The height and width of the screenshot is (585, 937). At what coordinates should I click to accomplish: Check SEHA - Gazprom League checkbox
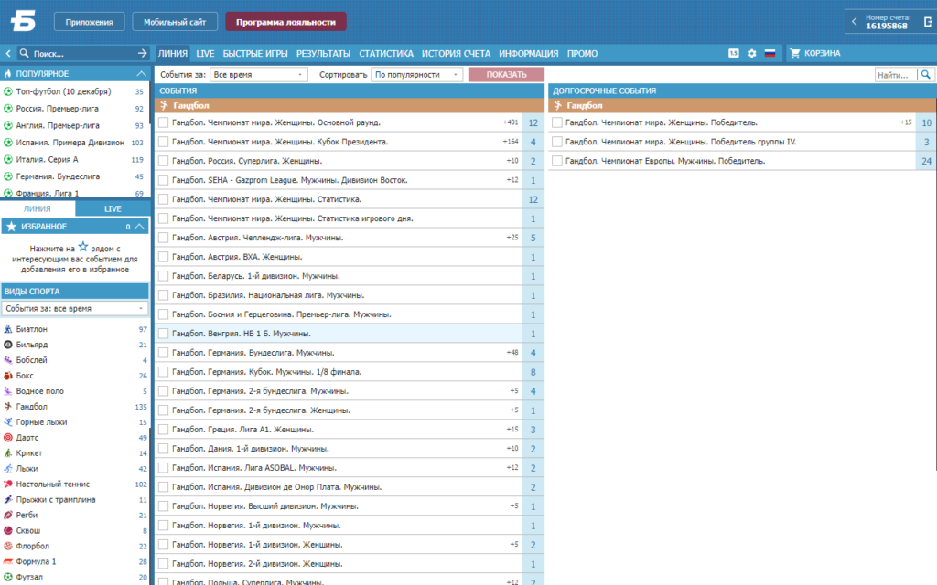(163, 180)
